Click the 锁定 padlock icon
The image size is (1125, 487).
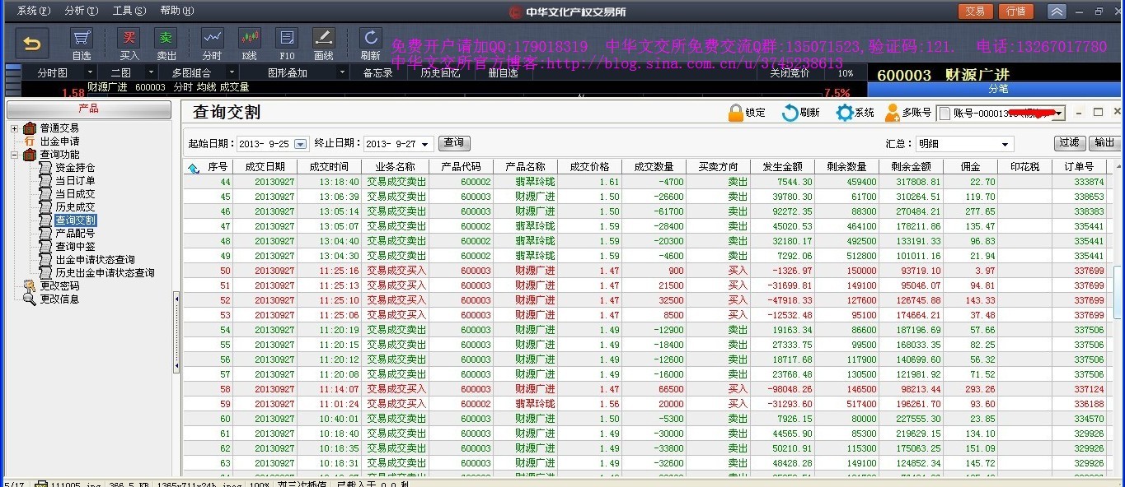(736, 113)
